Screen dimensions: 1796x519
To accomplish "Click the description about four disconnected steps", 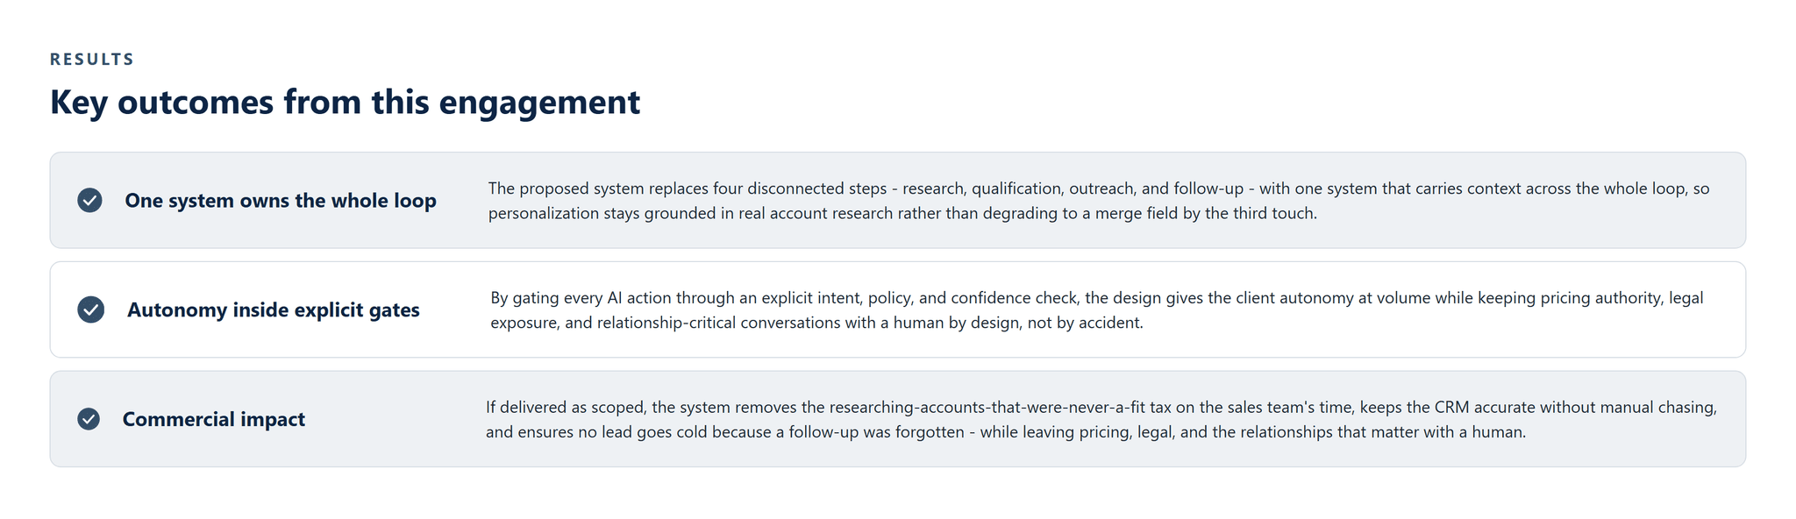I will point(1099,201).
